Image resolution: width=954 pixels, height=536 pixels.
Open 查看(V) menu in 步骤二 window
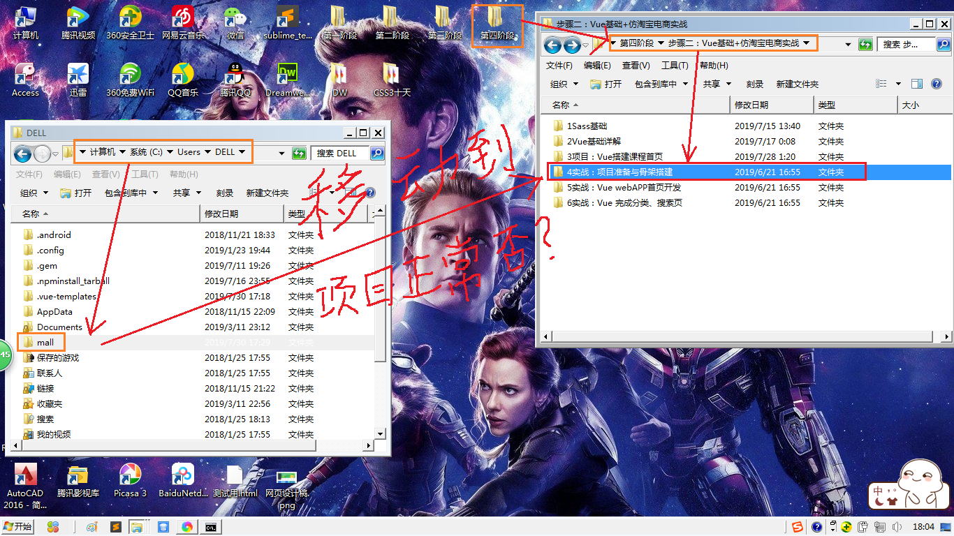pyautogui.click(x=636, y=65)
